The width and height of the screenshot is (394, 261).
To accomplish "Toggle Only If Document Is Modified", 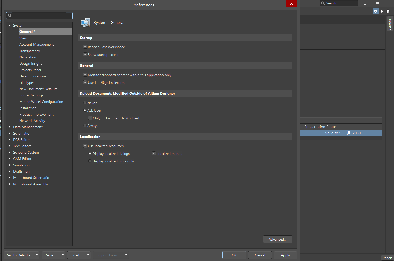I will 90,118.
